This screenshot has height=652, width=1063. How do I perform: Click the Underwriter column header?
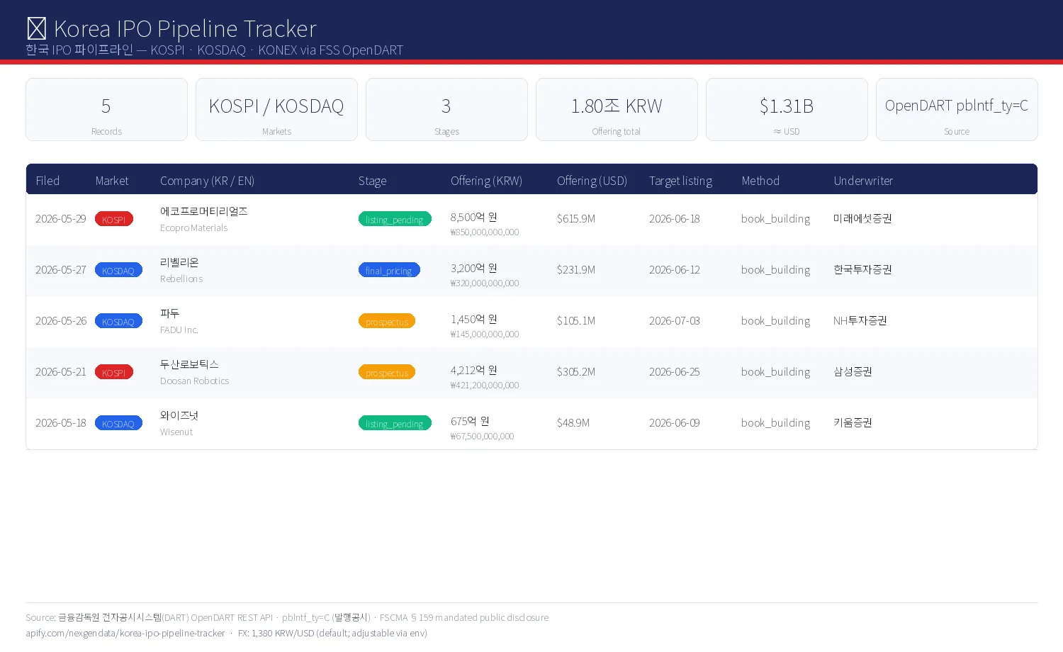click(x=863, y=181)
